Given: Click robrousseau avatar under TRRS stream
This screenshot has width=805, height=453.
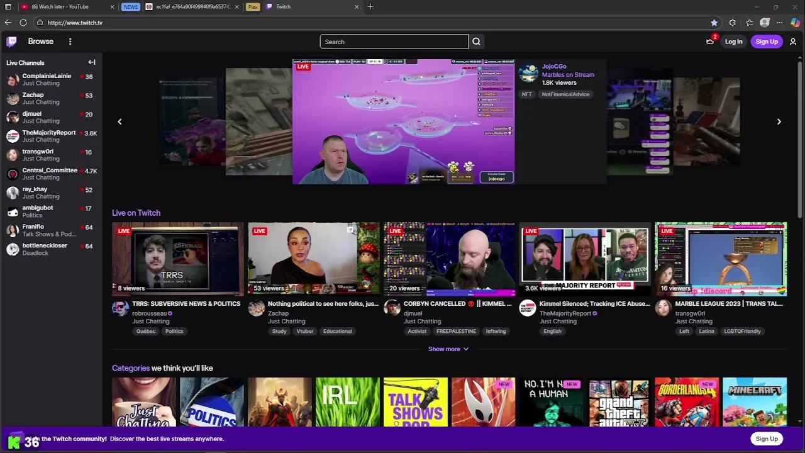Looking at the screenshot, I should click(120, 308).
